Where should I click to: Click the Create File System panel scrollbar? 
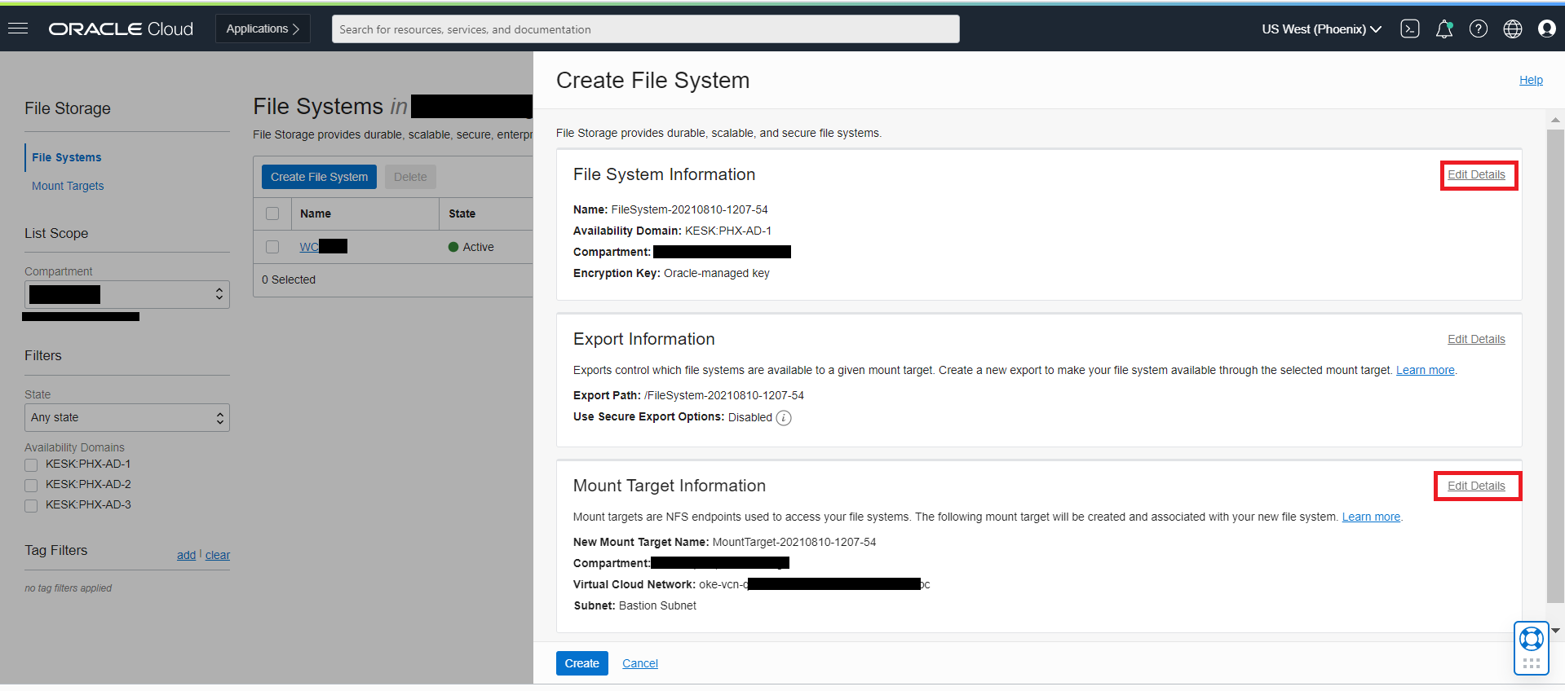[1555, 366]
